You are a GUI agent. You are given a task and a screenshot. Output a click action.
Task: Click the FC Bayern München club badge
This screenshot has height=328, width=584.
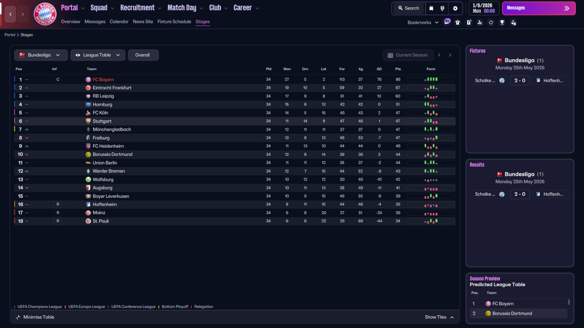point(45,14)
